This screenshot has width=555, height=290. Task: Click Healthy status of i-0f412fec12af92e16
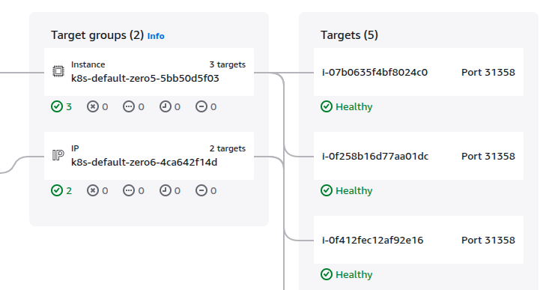click(x=347, y=274)
